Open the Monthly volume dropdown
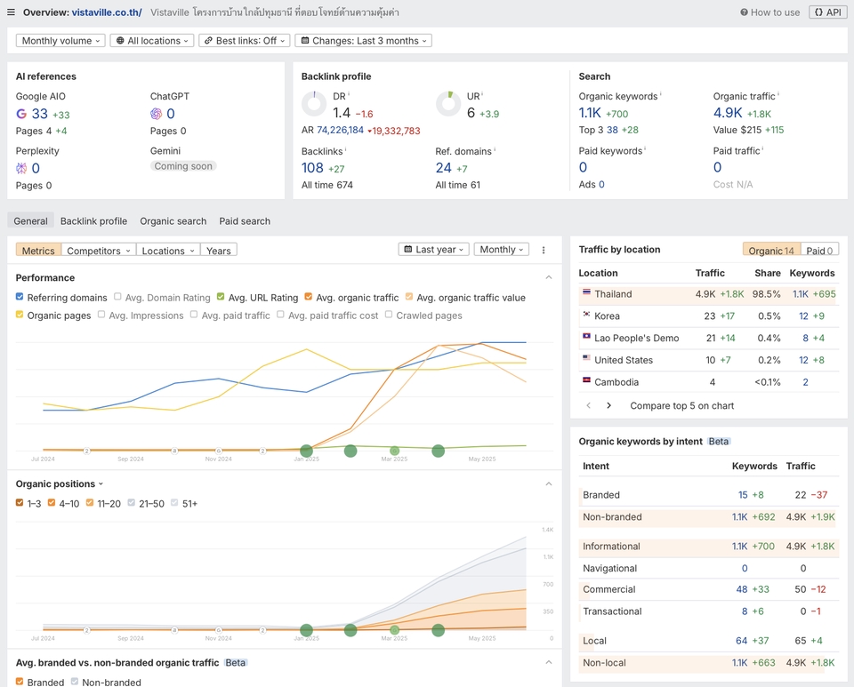This screenshot has width=854, height=687. pos(60,40)
